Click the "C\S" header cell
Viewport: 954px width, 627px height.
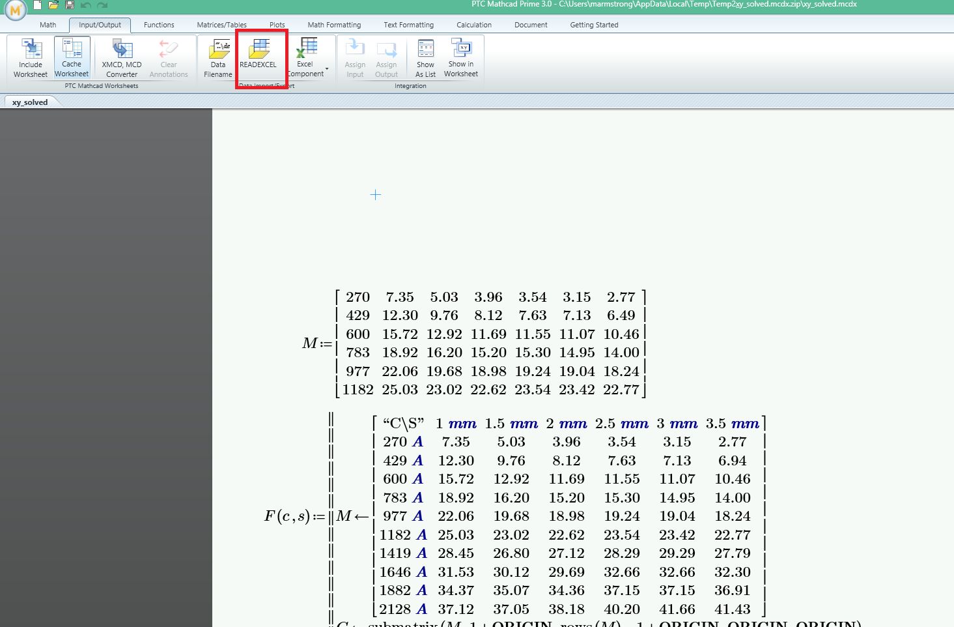(403, 424)
